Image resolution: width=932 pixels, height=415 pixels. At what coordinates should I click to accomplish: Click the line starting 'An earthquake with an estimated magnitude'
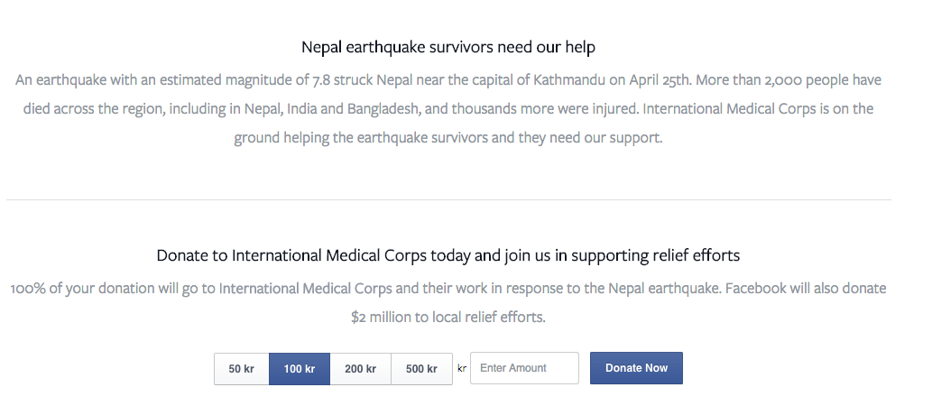tap(448, 79)
